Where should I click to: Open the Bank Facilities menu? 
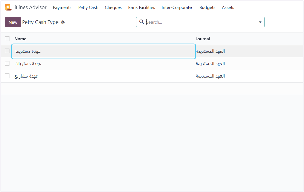click(142, 7)
